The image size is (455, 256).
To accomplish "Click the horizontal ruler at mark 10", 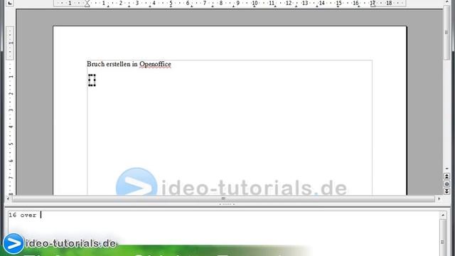I will pos(255,3).
